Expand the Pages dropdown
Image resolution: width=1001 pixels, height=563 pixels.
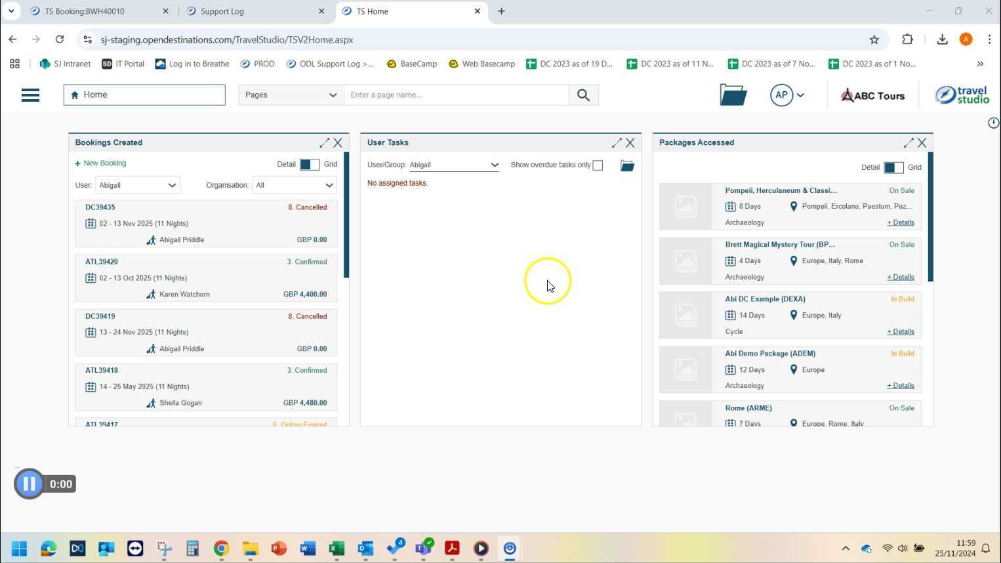[291, 95]
